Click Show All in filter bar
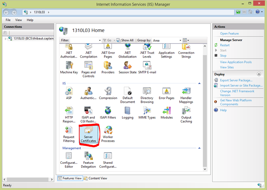267x190 pixels. tap(125, 40)
